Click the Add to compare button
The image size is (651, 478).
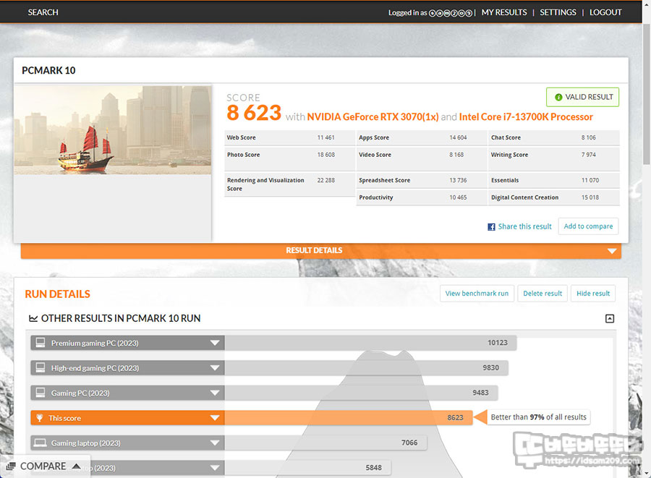coord(588,226)
